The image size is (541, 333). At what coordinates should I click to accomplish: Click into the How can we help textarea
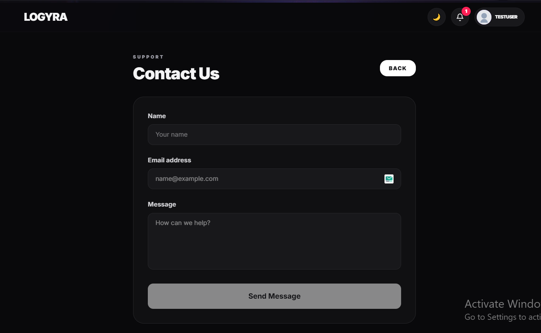[274, 241]
